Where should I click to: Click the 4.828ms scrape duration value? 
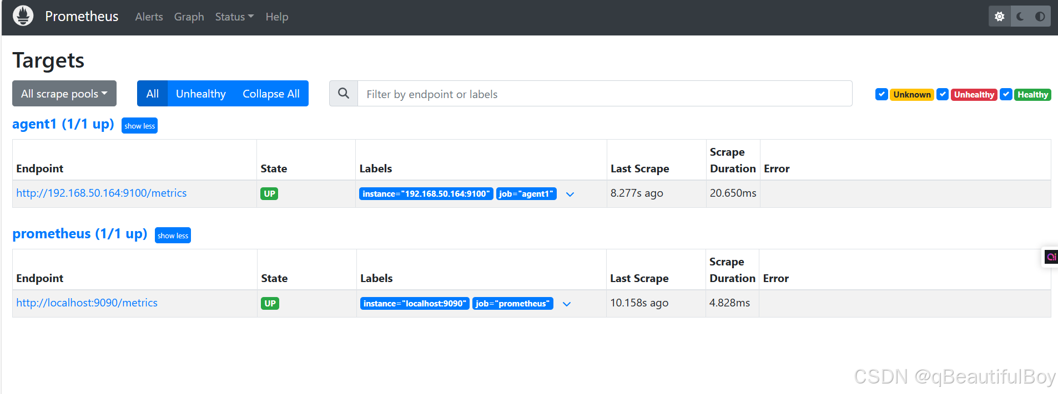729,303
